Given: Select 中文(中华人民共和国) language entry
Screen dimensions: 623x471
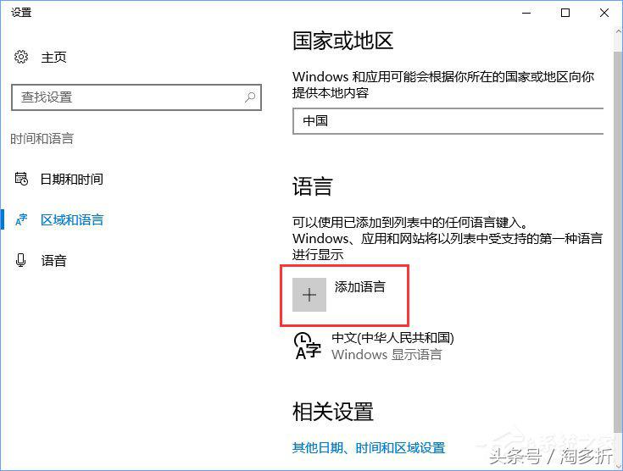Looking at the screenshot, I should point(392,337).
